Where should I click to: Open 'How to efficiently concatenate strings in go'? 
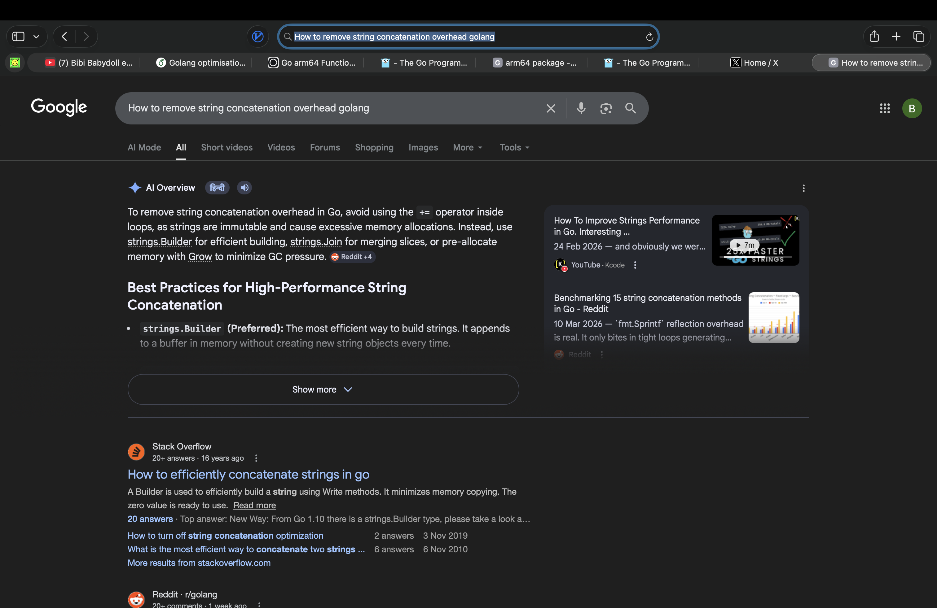[248, 474]
